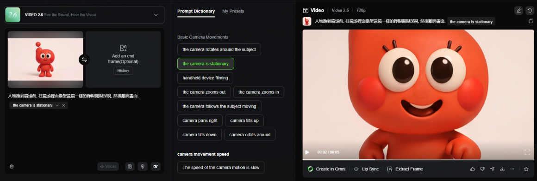The image size is (537, 181).
Task: Click into the Chinese prompt text field
Action: (73, 96)
